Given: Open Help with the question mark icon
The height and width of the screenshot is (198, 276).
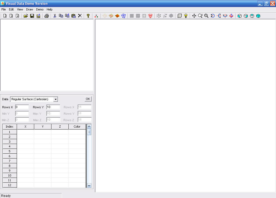Looking at the screenshot, I should pyautogui.click(x=88, y=16).
